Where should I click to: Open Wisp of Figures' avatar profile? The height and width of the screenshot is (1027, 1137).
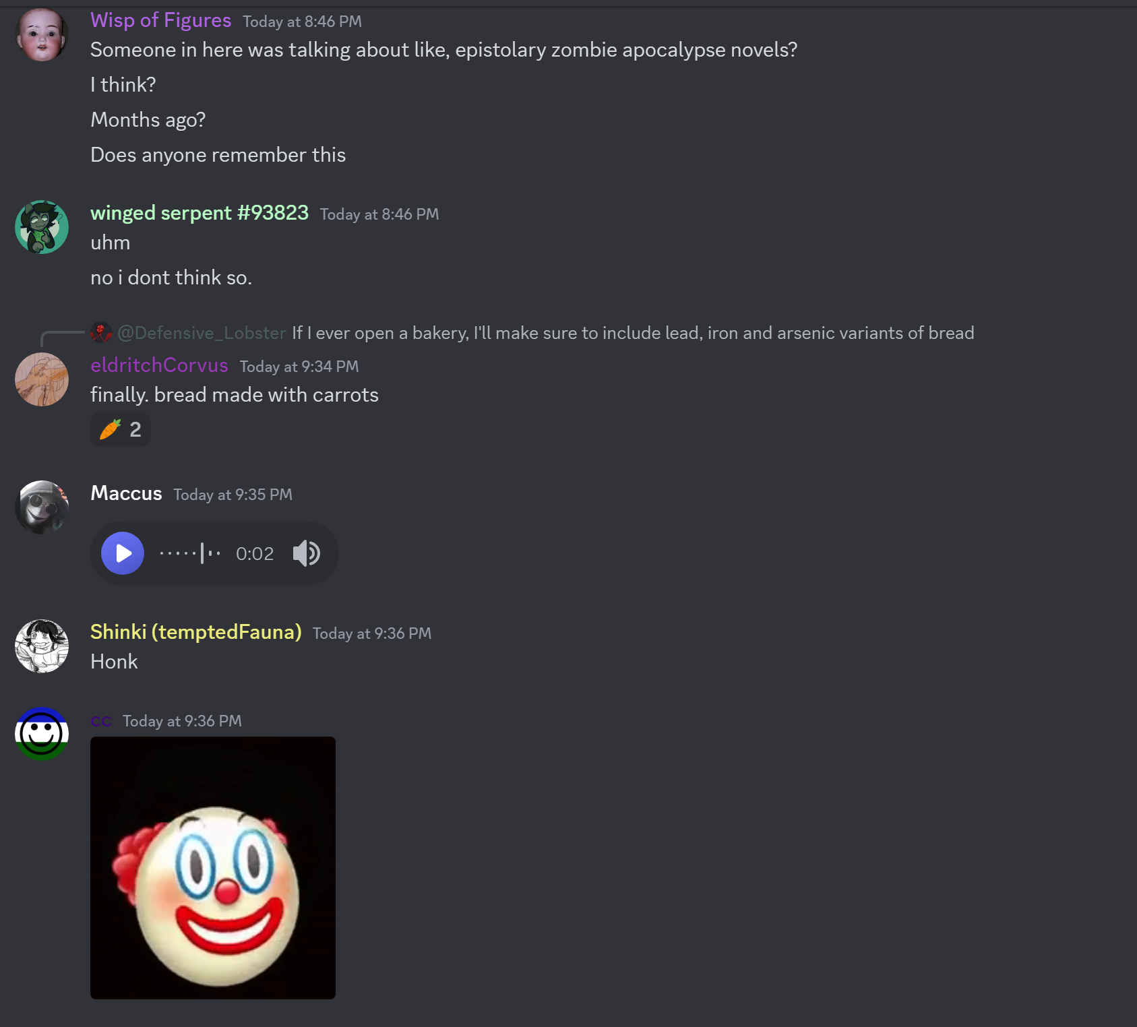coord(42,35)
